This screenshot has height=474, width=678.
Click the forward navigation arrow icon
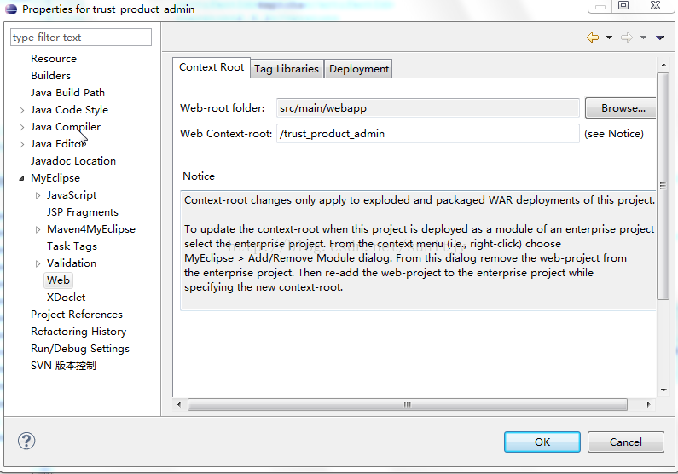pyautogui.click(x=627, y=38)
